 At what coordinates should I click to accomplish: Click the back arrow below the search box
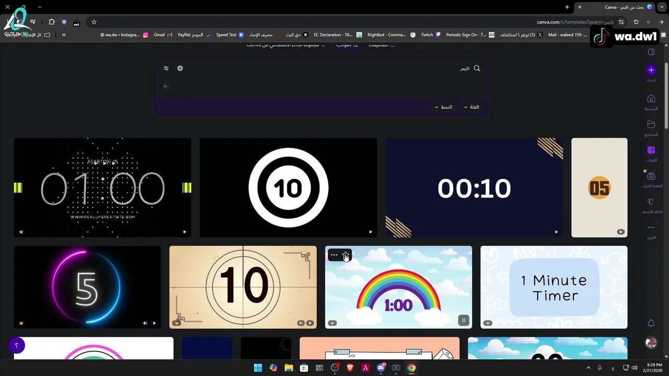point(166,86)
